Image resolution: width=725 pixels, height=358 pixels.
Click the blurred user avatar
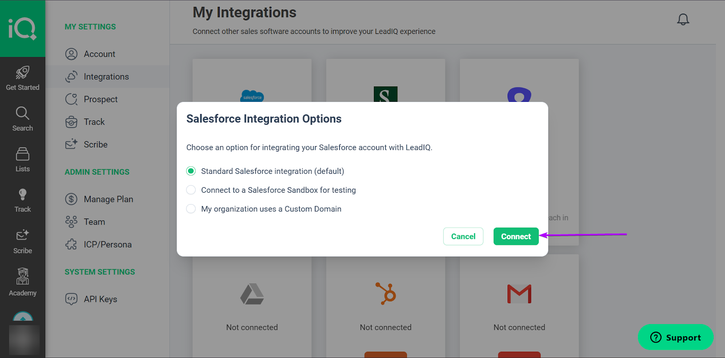click(24, 340)
